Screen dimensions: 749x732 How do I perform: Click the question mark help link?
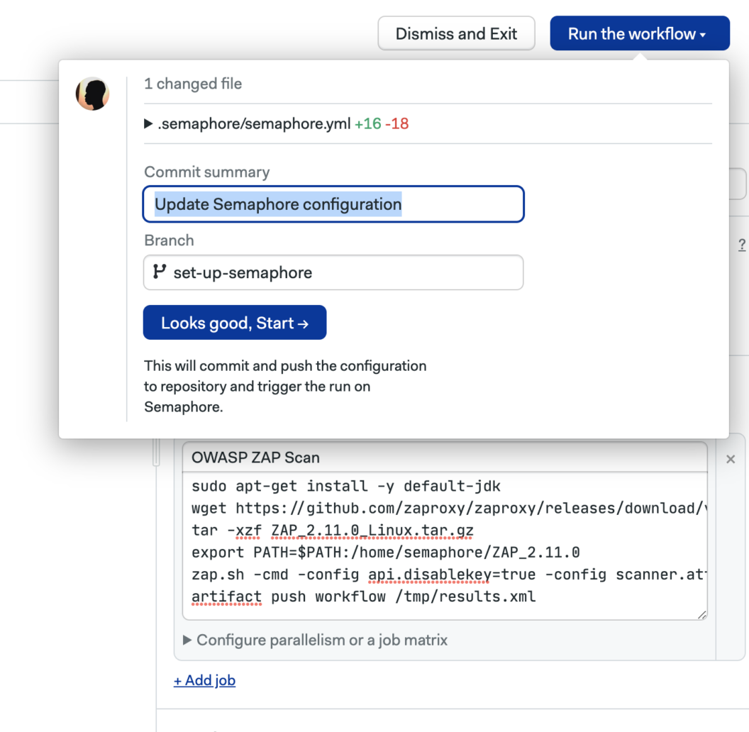(742, 245)
